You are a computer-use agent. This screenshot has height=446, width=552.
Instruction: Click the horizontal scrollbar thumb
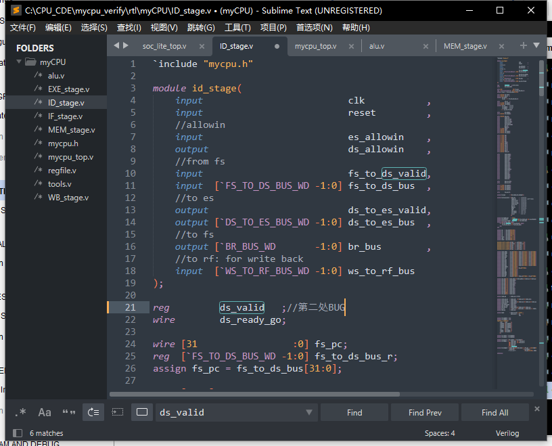(254, 394)
